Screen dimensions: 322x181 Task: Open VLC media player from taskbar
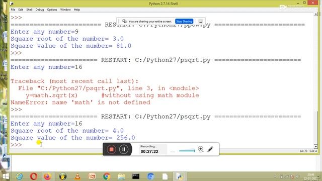pyautogui.click(x=77, y=176)
